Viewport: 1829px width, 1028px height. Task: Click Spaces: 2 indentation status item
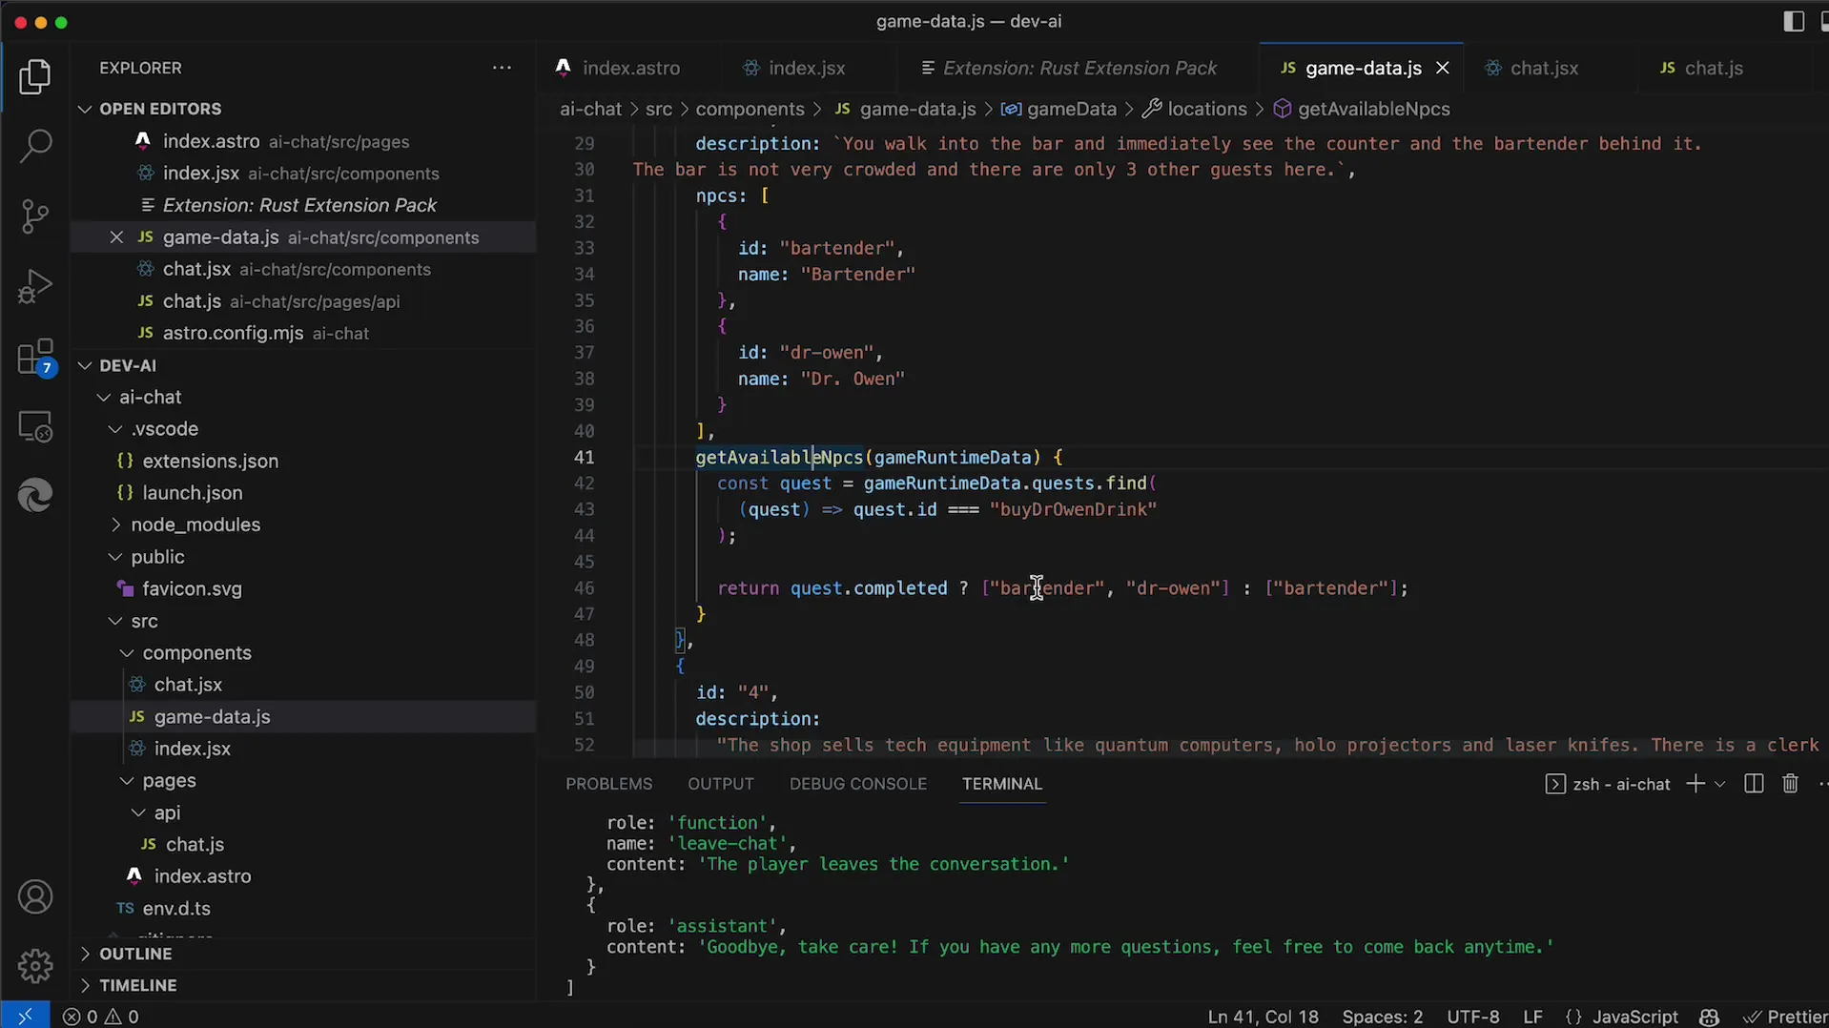1382,1017
